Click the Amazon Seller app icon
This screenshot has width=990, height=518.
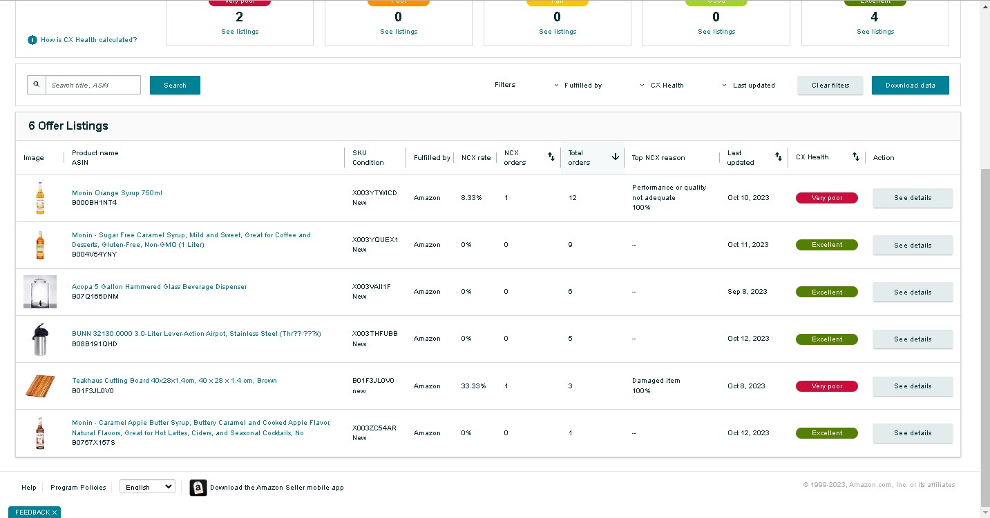[x=198, y=488]
